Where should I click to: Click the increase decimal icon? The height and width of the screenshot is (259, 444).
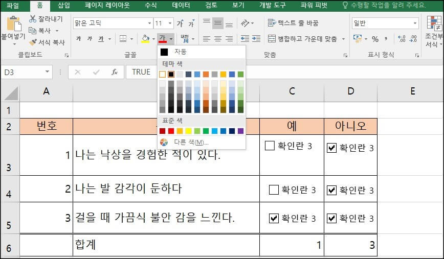point(402,39)
